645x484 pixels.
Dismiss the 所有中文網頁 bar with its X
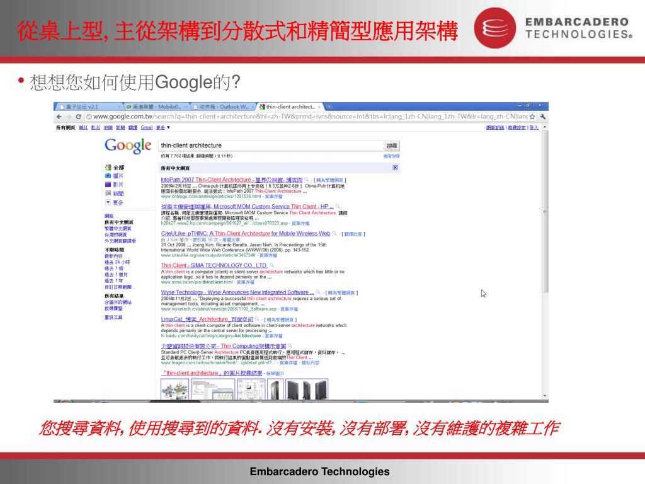pyautogui.click(x=395, y=168)
